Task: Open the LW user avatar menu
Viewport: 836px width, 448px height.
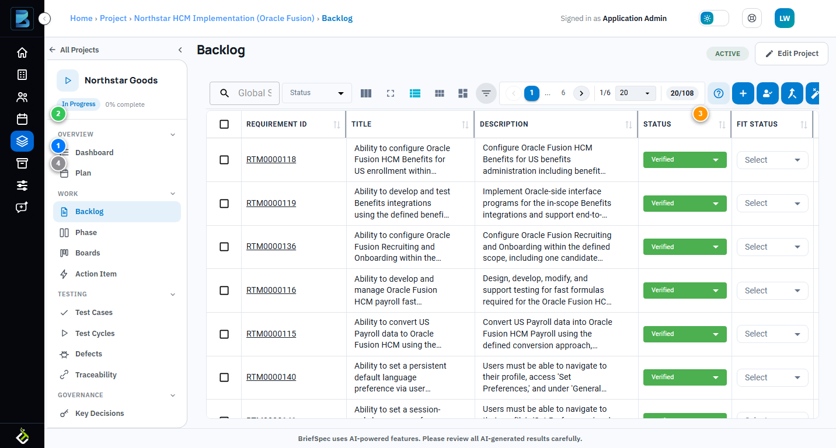Action: [785, 18]
